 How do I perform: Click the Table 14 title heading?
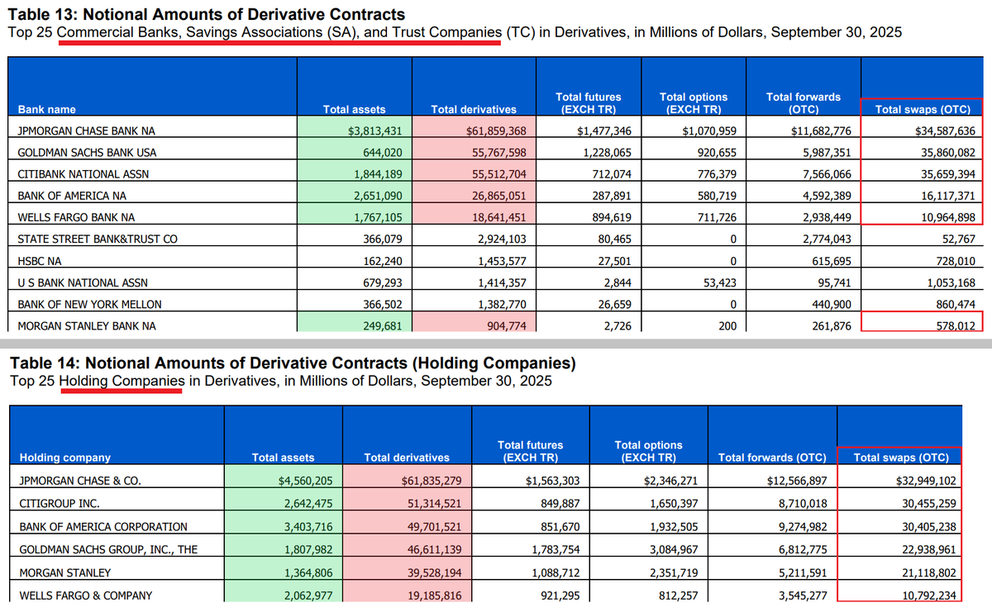click(x=292, y=363)
